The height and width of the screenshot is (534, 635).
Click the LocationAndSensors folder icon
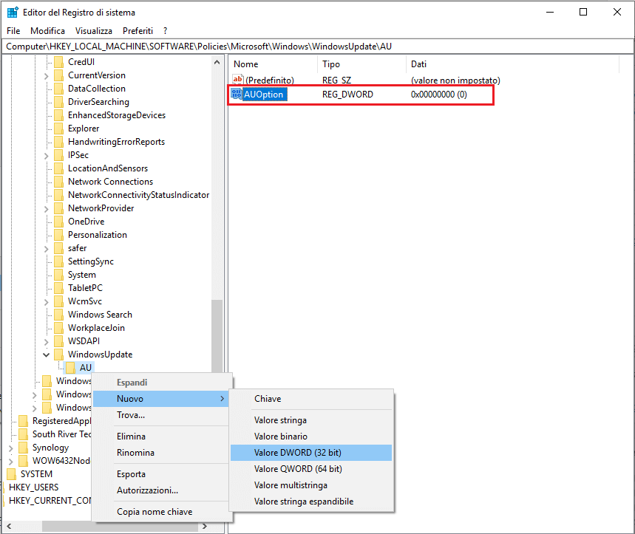pyautogui.click(x=58, y=168)
